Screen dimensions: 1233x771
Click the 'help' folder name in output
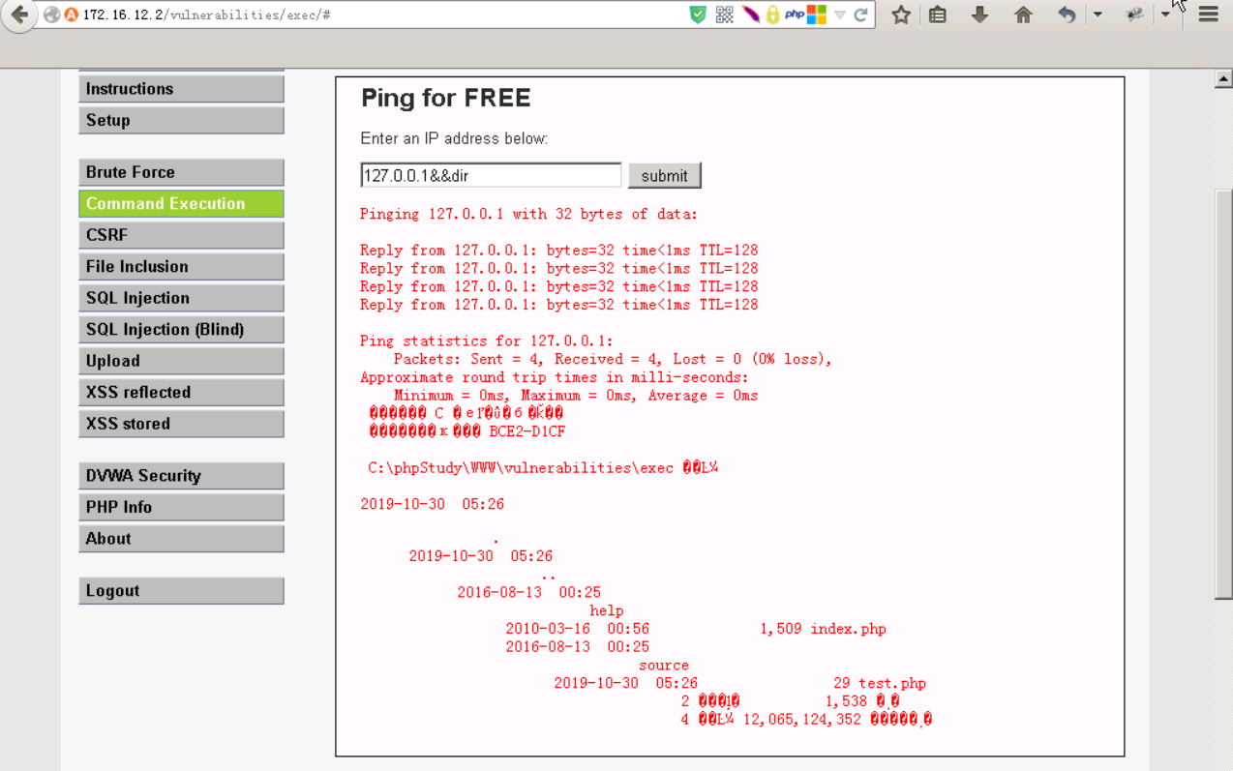[x=607, y=610]
